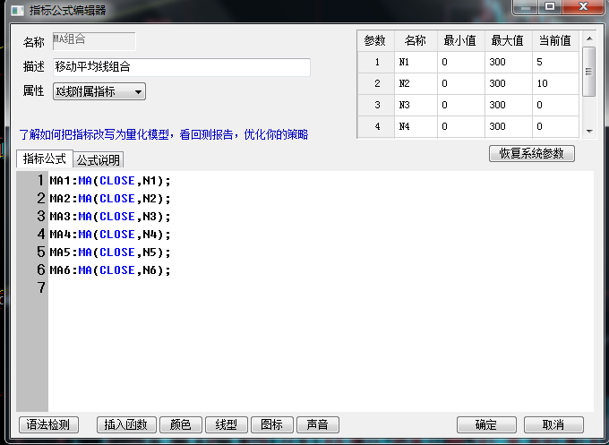Click N4 minimum value cell 0

[461, 126]
